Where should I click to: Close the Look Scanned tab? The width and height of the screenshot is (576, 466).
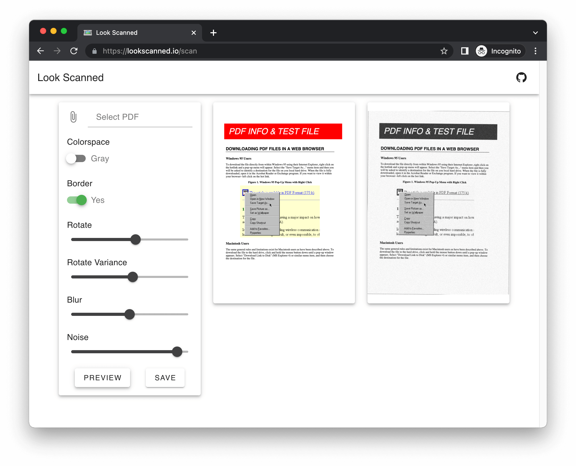(193, 33)
